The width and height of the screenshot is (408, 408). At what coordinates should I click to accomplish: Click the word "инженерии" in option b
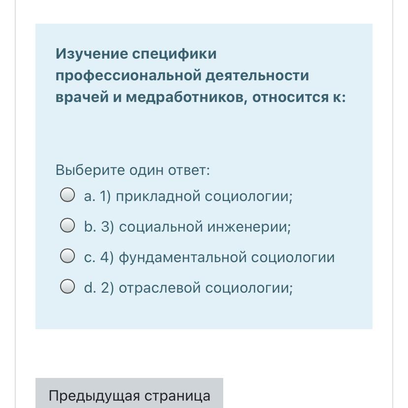click(x=249, y=227)
